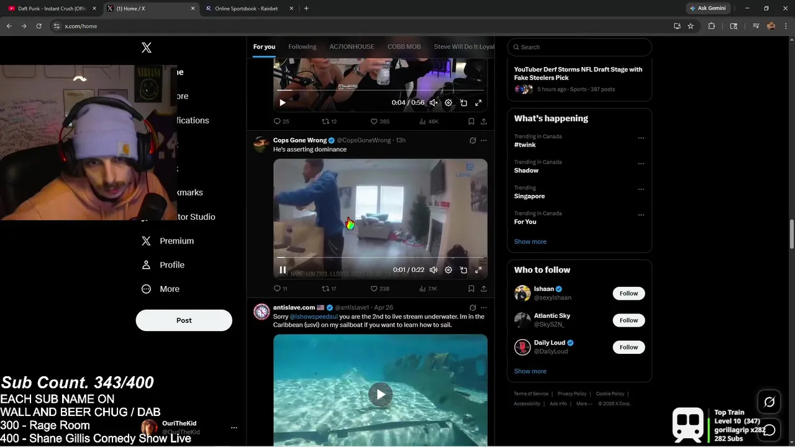Viewport: 795px width, 447px height.
Task: Click the X logo in sidebar
Action: tap(147, 48)
